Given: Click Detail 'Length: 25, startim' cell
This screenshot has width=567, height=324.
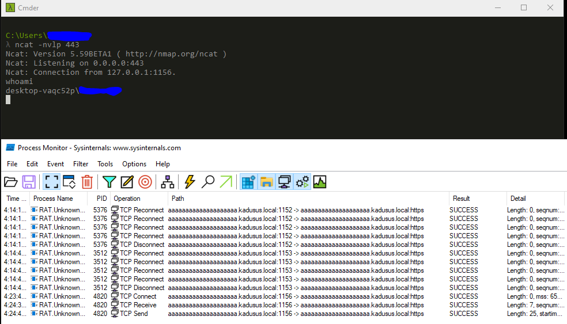Looking at the screenshot, I should [535, 314].
